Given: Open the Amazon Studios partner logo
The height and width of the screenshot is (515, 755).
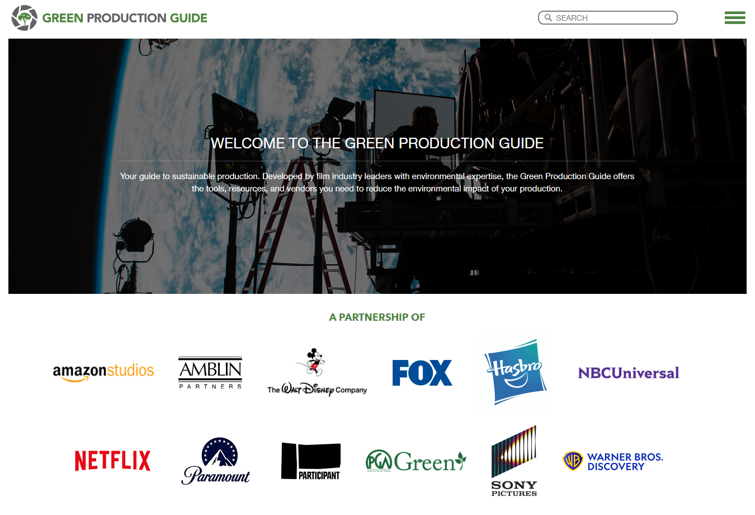Looking at the screenshot, I should pyautogui.click(x=103, y=372).
